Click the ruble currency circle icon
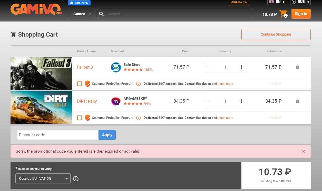Screen dimensions: 322x191 click(x=294, y=2)
